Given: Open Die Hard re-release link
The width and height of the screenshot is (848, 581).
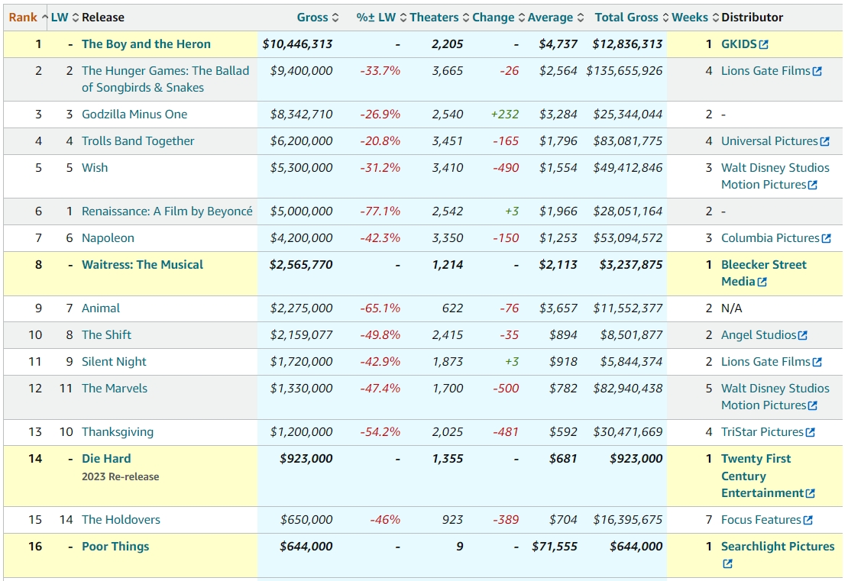Looking at the screenshot, I should [106, 459].
